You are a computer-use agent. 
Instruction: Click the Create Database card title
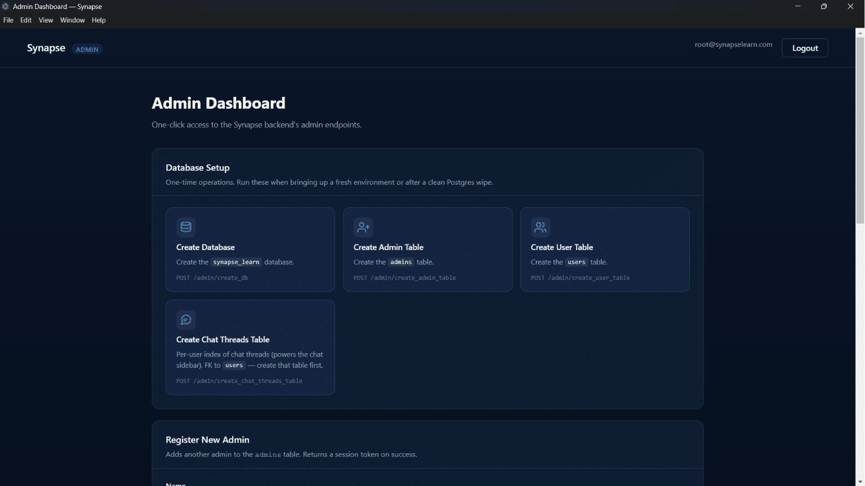tap(206, 247)
